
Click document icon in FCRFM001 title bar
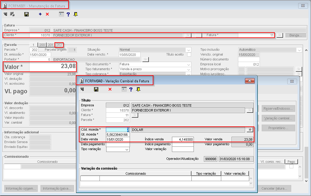coord(5,6)
